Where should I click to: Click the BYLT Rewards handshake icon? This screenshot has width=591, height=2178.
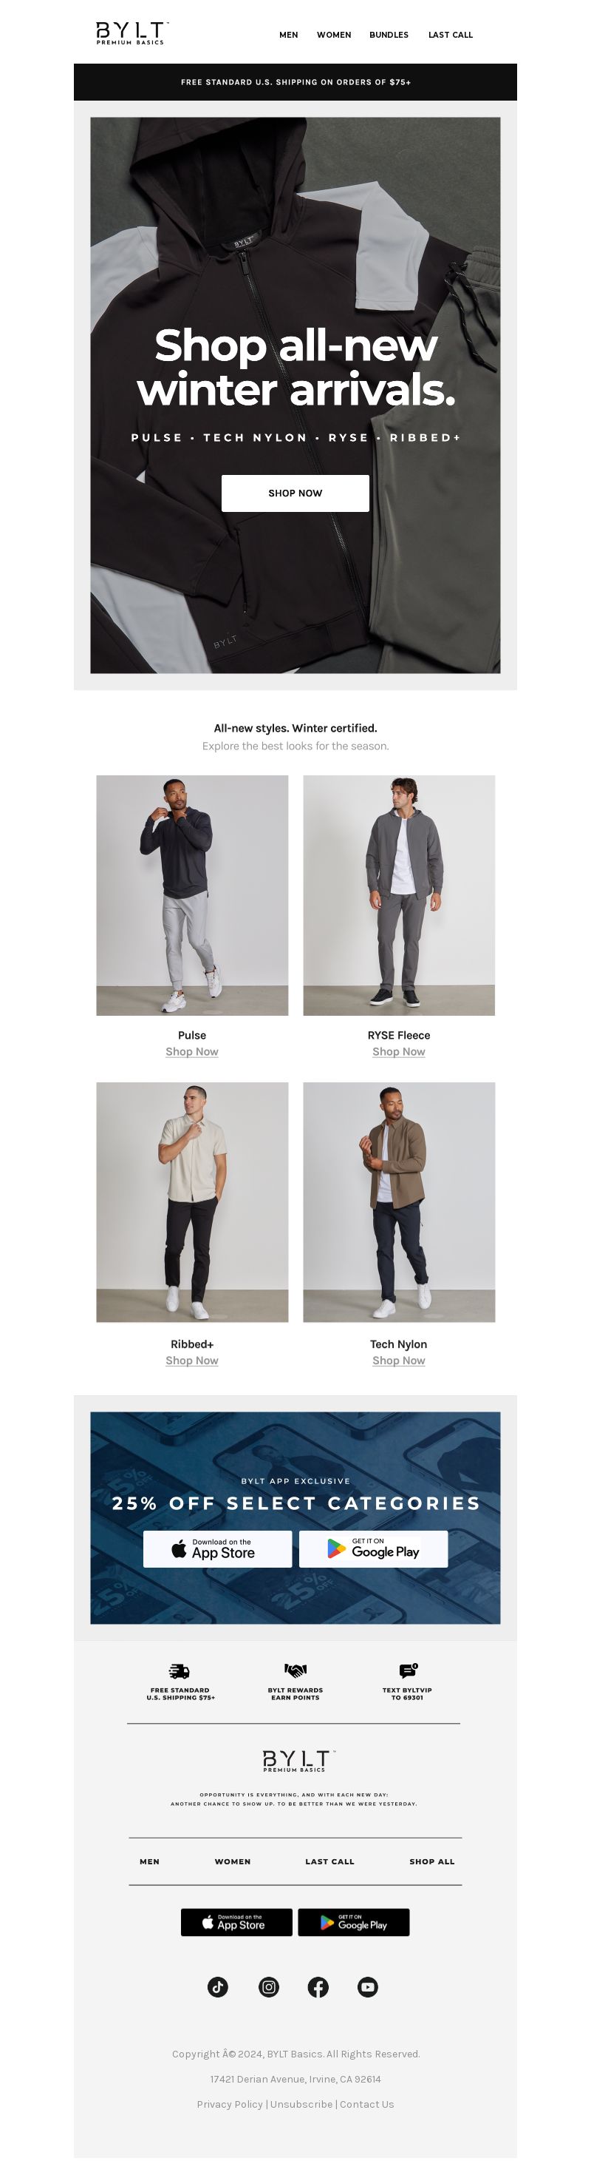295,1670
